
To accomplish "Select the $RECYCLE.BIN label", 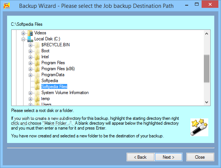I will click(56, 45).
